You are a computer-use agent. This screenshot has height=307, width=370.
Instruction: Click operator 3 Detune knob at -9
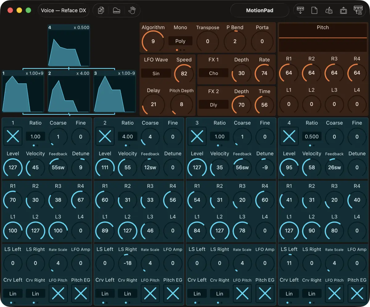pos(265,168)
